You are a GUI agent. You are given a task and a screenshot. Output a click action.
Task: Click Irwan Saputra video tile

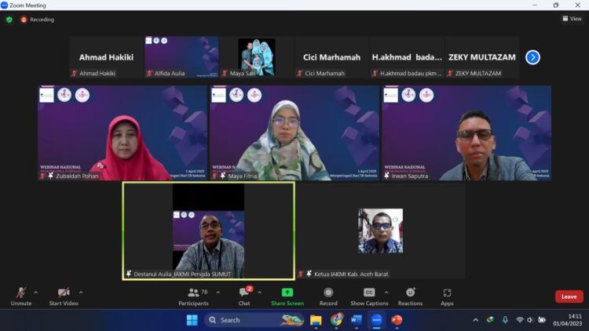click(x=466, y=133)
